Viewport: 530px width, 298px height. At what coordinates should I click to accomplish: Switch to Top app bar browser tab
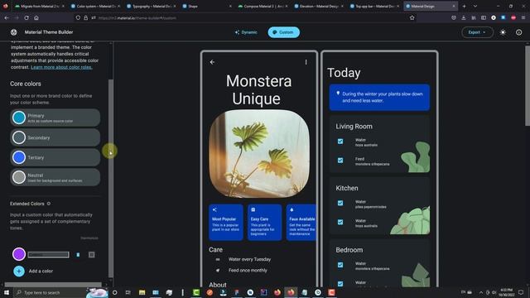(x=374, y=6)
